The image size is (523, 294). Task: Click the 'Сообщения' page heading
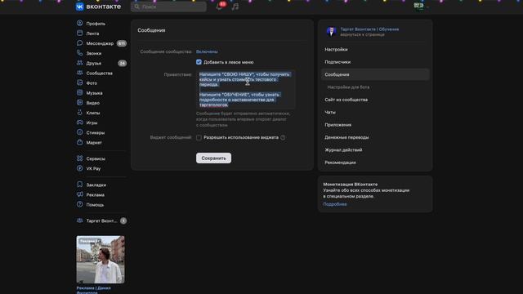pyautogui.click(x=151, y=30)
